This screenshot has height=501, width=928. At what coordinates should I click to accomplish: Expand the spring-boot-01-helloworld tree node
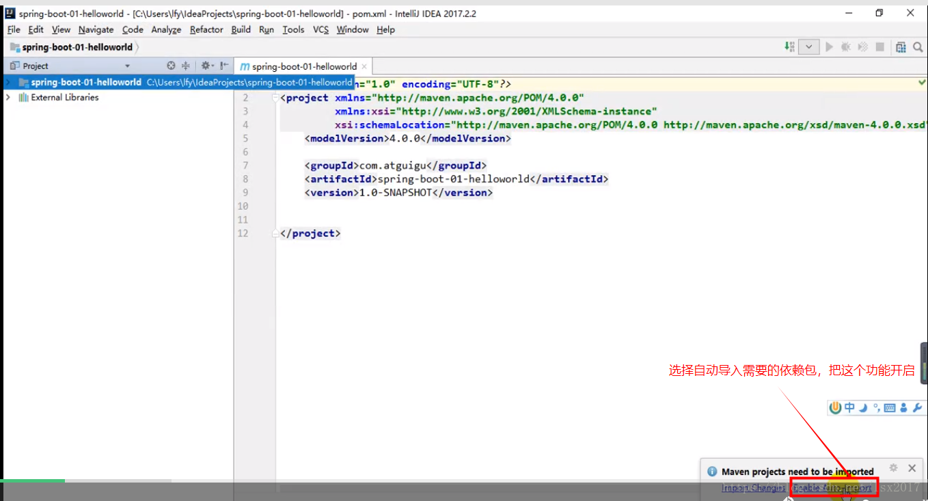tap(8, 82)
